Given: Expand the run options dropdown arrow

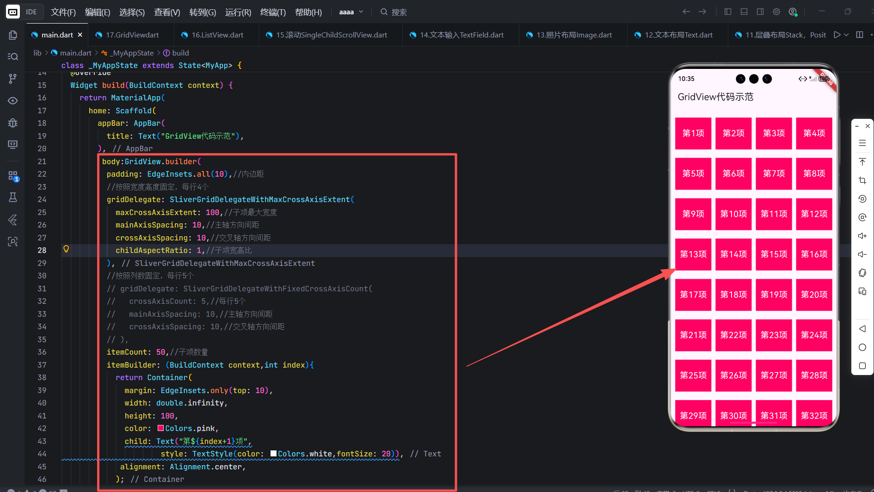Looking at the screenshot, I should tap(846, 35).
